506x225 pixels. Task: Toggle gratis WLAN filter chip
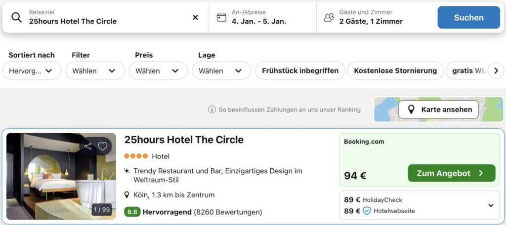coord(468,71)
